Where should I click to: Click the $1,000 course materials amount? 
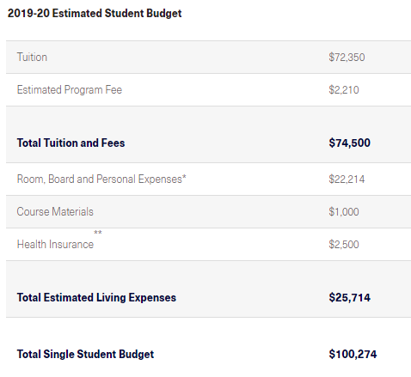pyautogui.click(x=344, y=212)
